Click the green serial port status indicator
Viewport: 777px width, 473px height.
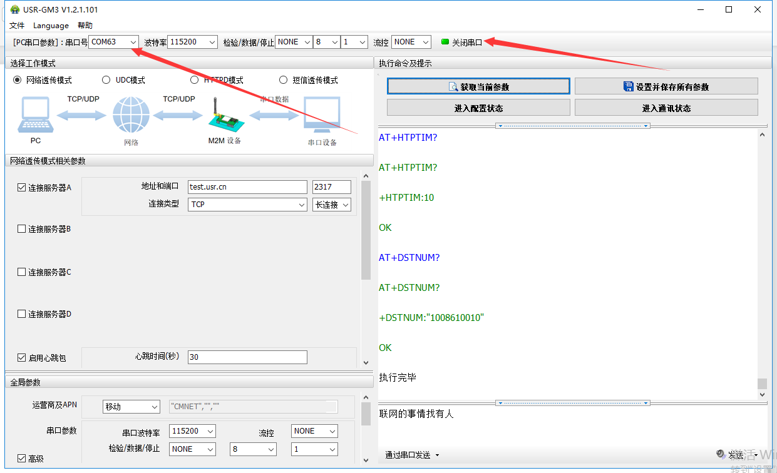click(x=445, y=42)
